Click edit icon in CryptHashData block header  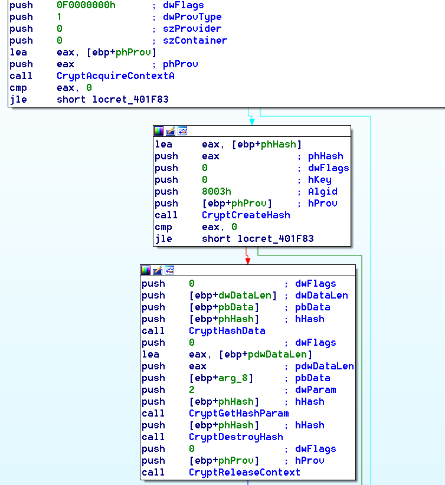[158, 270]
